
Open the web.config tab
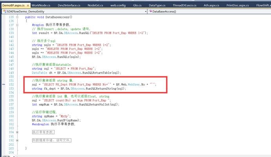point(118,5)
